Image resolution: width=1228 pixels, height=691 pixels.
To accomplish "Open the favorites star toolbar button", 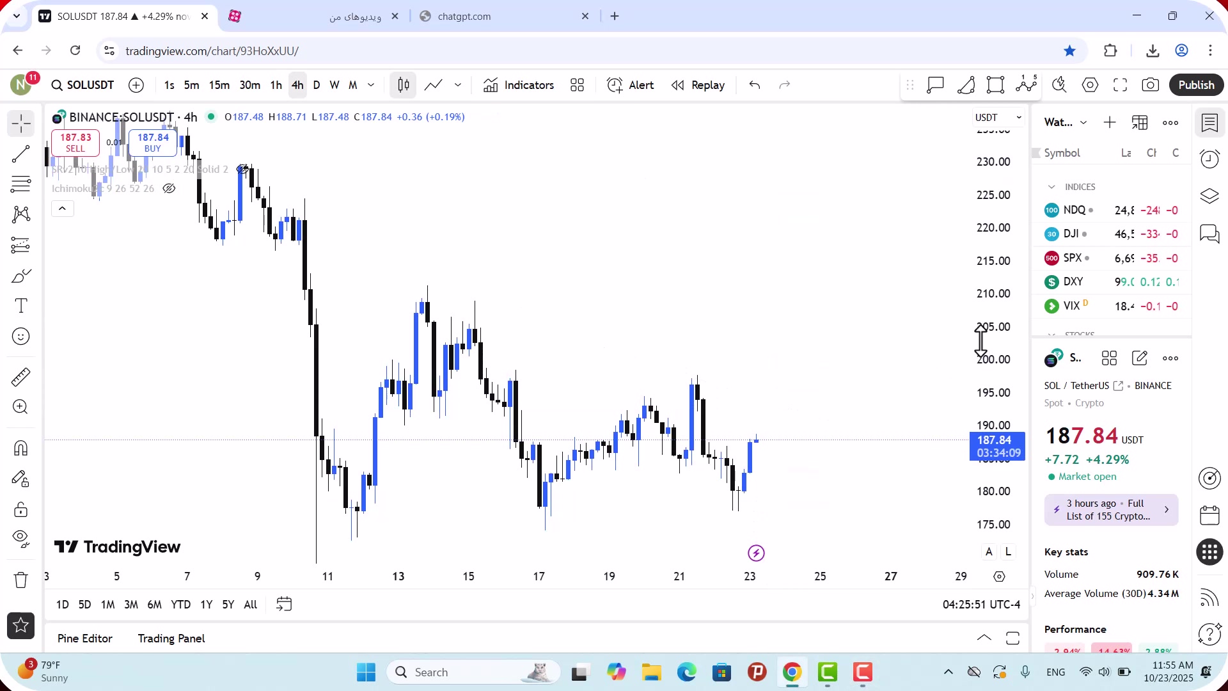I will [21, 626].
